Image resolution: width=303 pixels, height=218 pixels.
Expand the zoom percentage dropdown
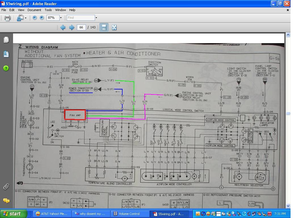(61, 18)
